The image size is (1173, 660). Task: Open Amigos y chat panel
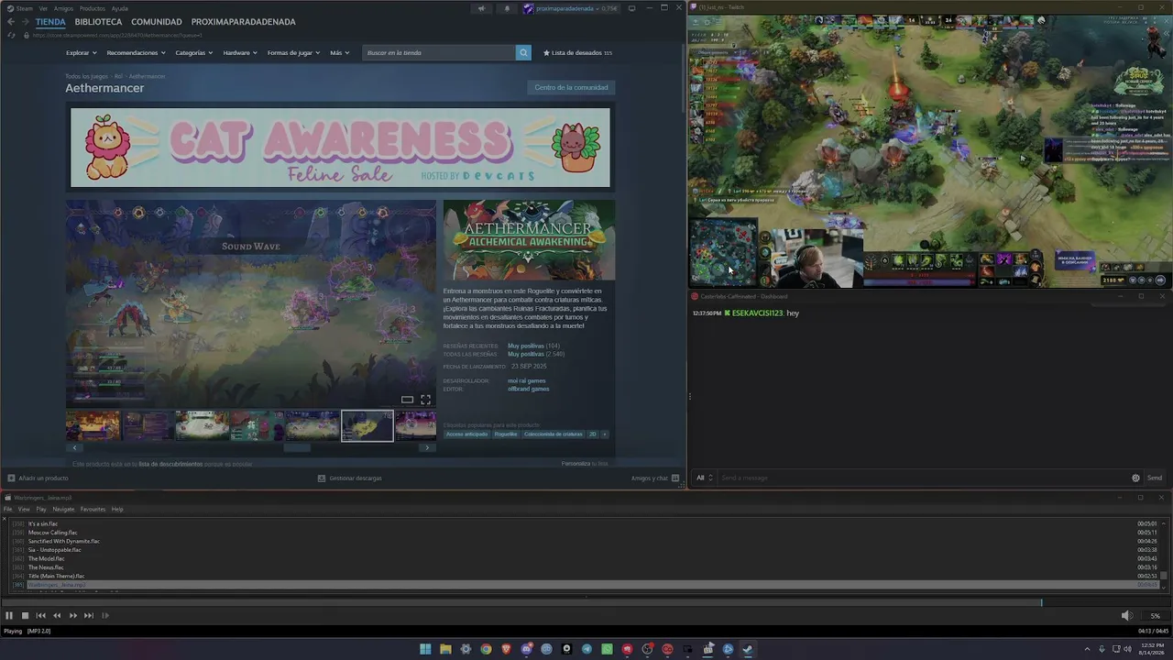coord(654,478)
